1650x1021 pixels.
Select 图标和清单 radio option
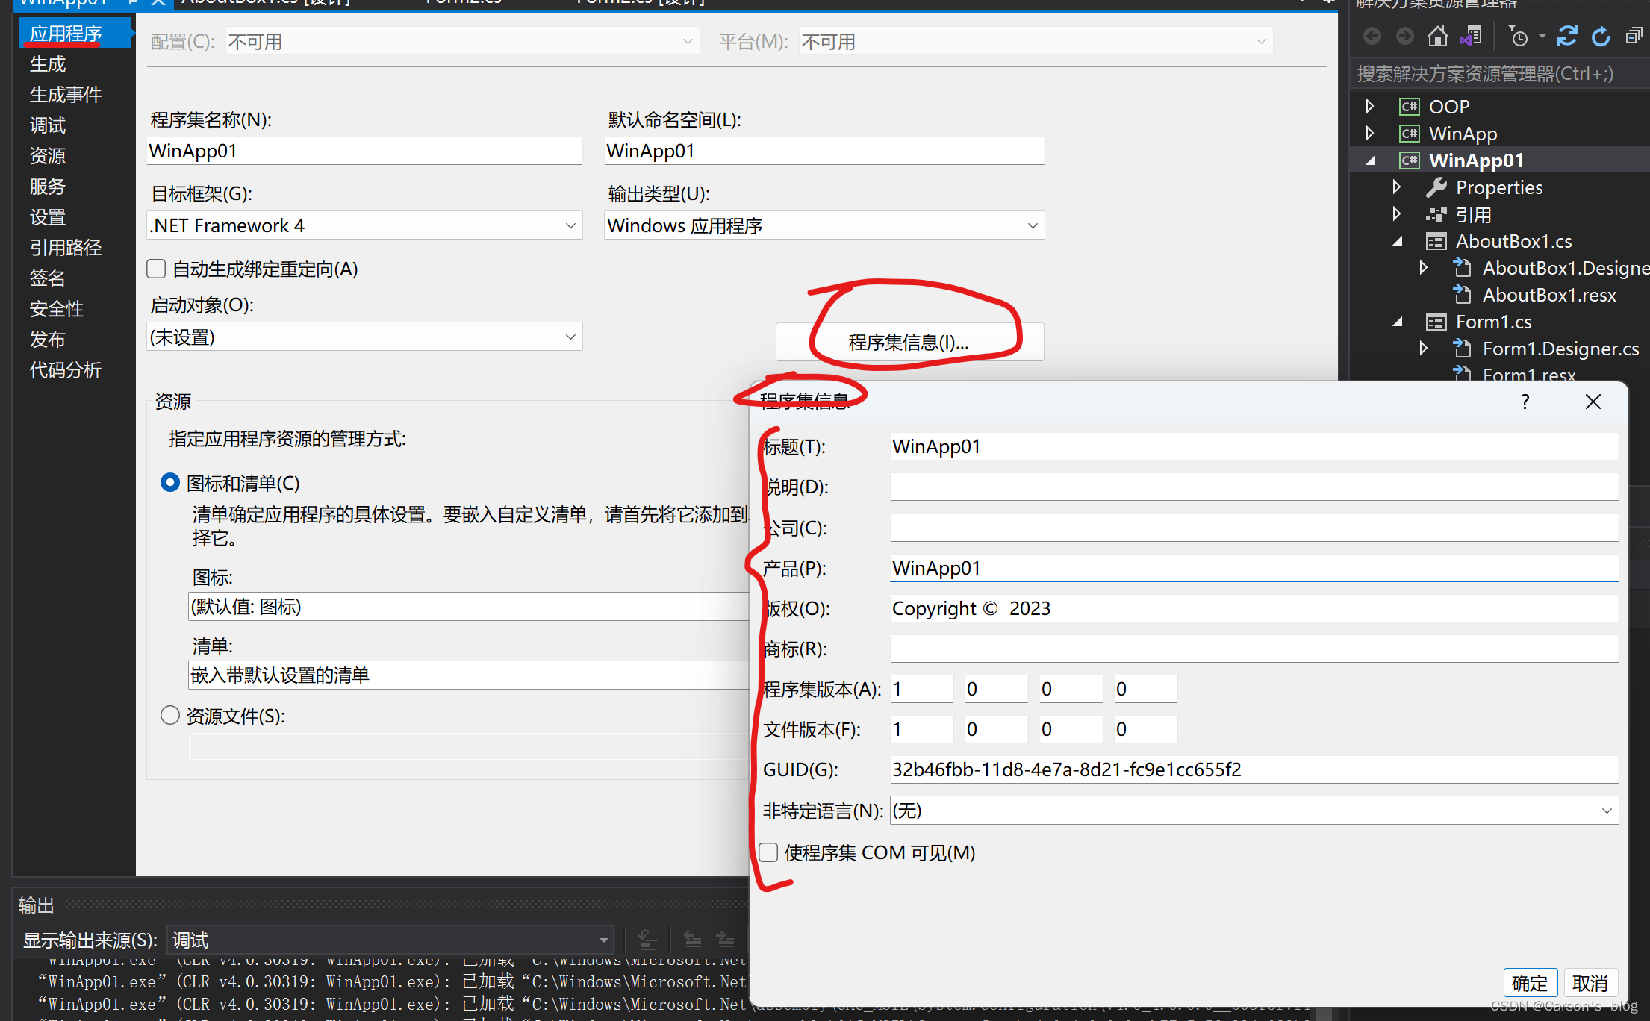click(x=170, y=483)
